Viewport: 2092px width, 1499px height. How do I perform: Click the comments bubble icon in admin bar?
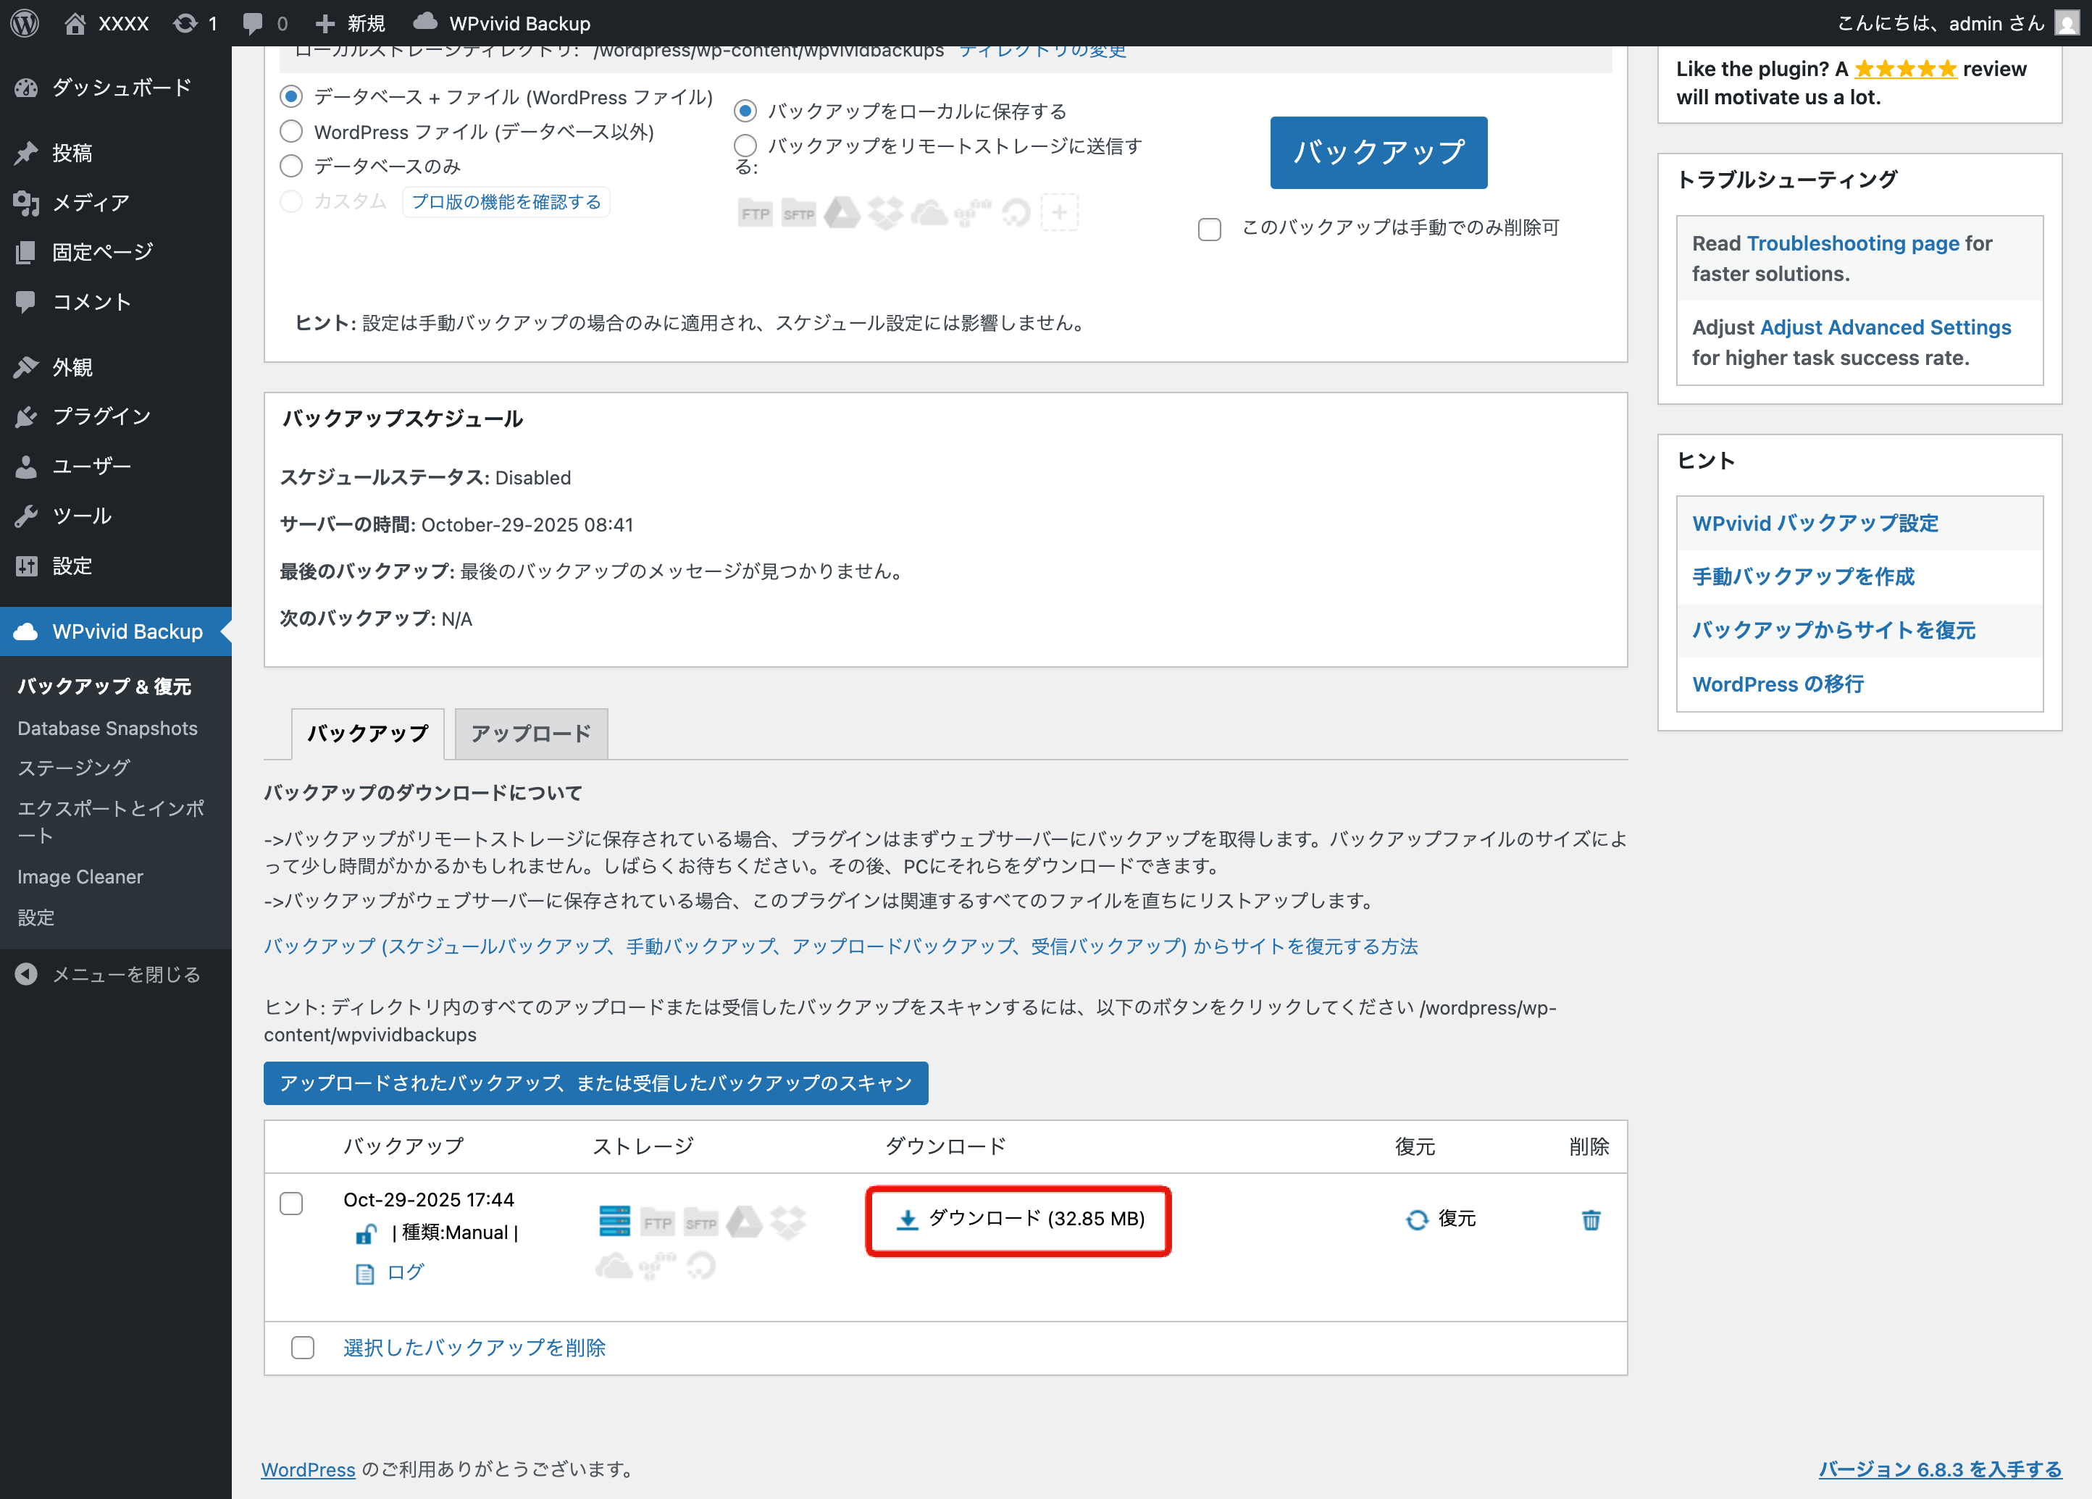(252, 23)
